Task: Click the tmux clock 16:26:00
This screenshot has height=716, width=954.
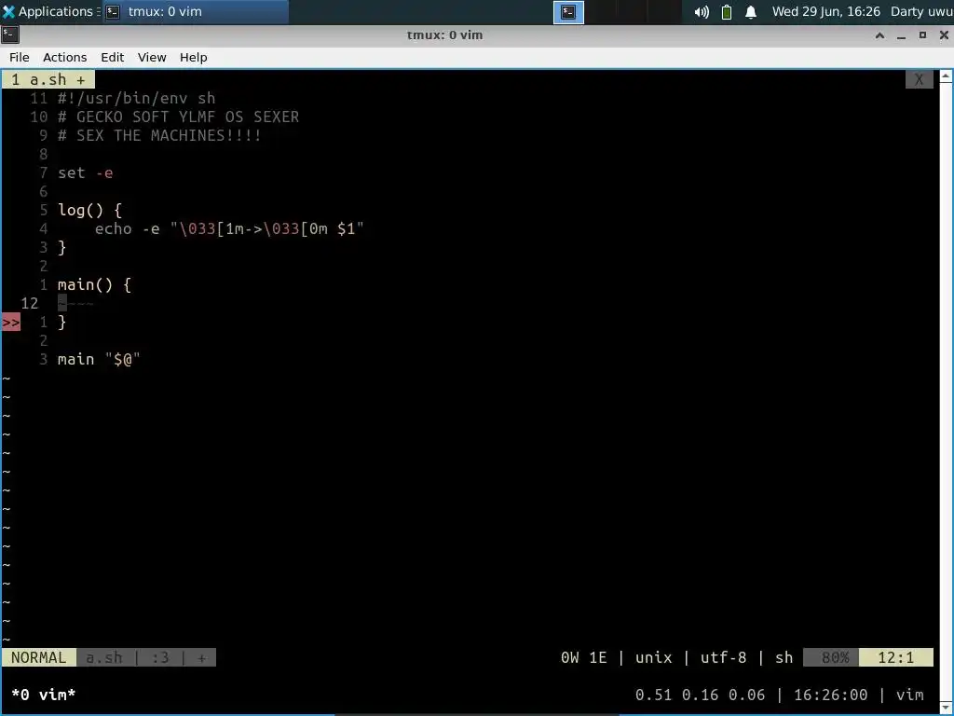Action: point(830,695)
